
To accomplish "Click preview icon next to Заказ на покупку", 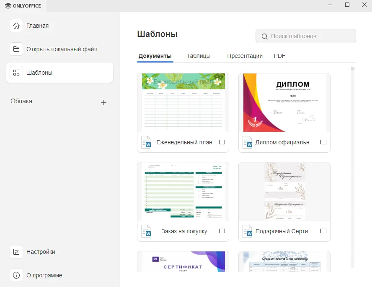I will click(x=222, y=231).
